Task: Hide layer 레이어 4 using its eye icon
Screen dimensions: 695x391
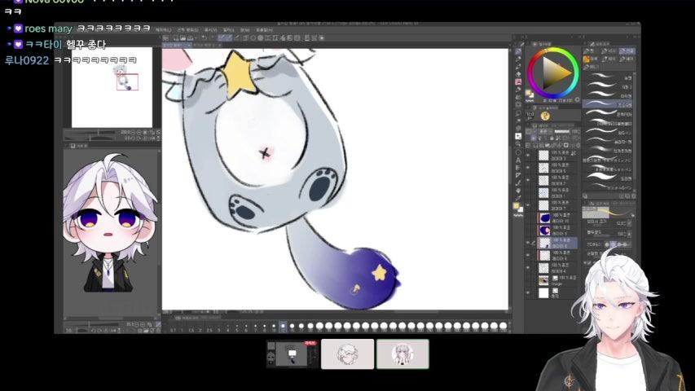Action: 528,268
